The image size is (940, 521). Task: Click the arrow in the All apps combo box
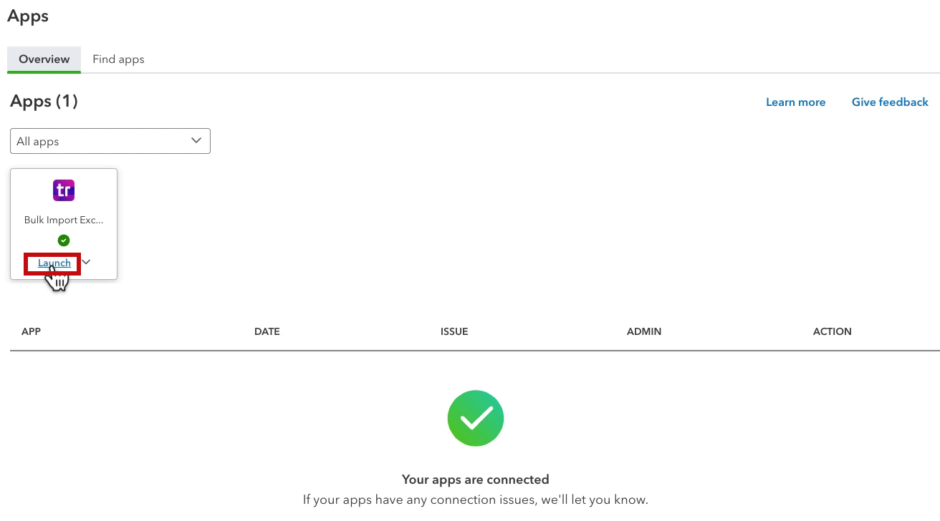(196, 141)
